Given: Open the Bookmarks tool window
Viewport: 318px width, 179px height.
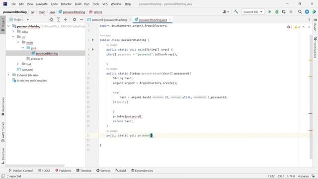Looking at the screenshot, I should click(x=3, y=106).
